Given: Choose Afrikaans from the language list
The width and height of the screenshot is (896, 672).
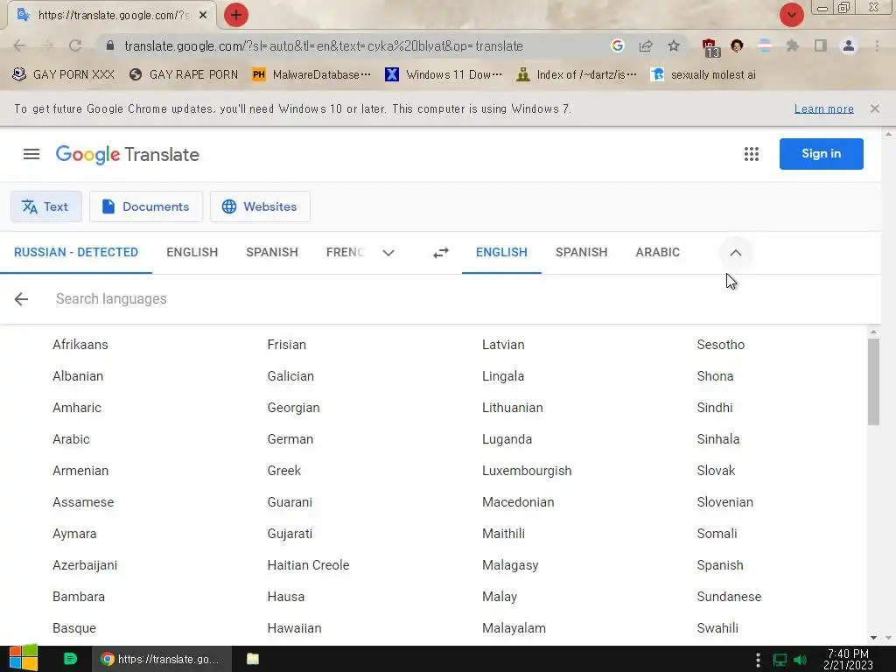Looking at the screenshot, I should pos(80,345).
